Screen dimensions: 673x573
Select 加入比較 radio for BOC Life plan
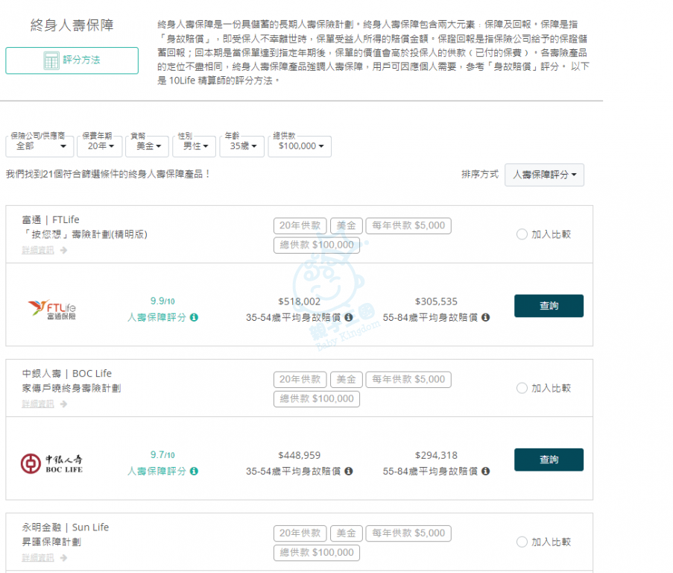pyautogui.click(x=522, y=388)
